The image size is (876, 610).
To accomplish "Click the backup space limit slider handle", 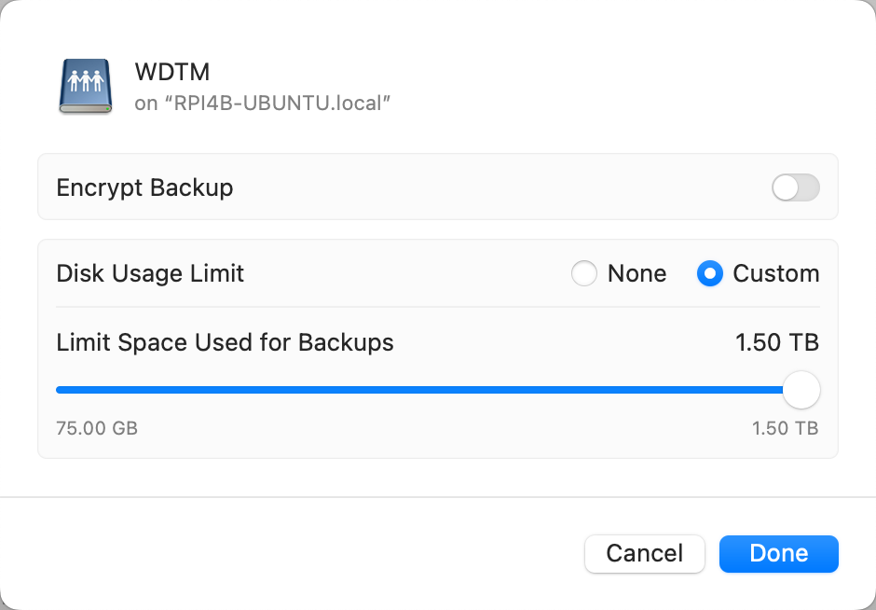I will click(x=801, y=389).
